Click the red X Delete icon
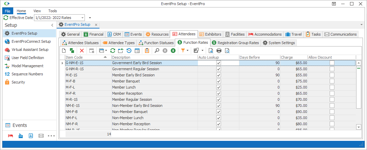 coord(82,50)
